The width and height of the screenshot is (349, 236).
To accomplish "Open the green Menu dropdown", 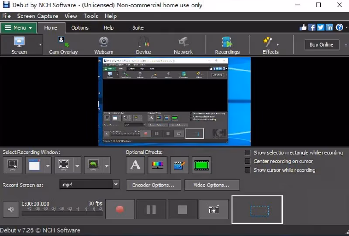I will [18, 27].
